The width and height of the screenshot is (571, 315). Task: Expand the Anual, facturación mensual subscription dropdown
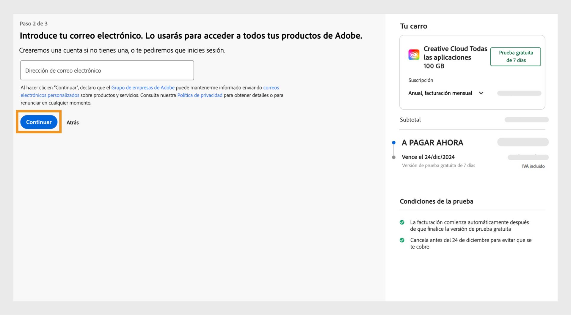tap(446, 93)
